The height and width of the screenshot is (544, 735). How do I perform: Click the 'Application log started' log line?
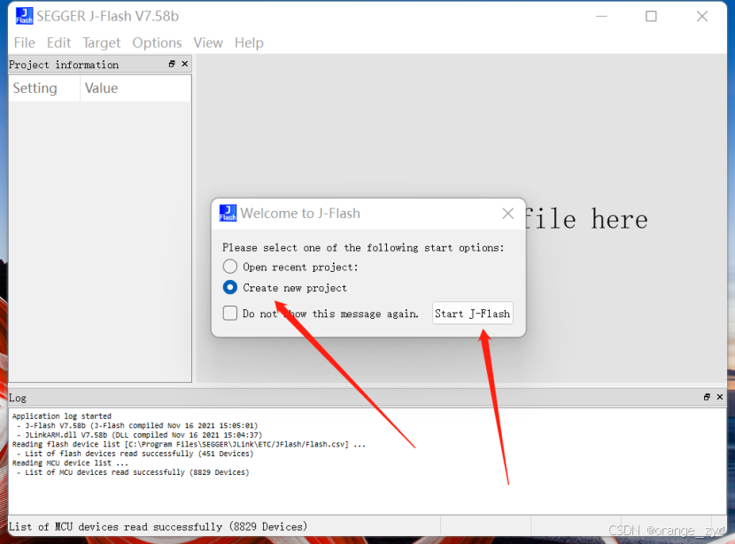[x=62, y=416]
